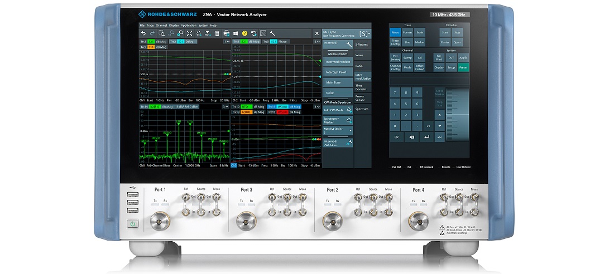Toggle the instrument power button
614x274 pixels.
click(x=133, y=224)
